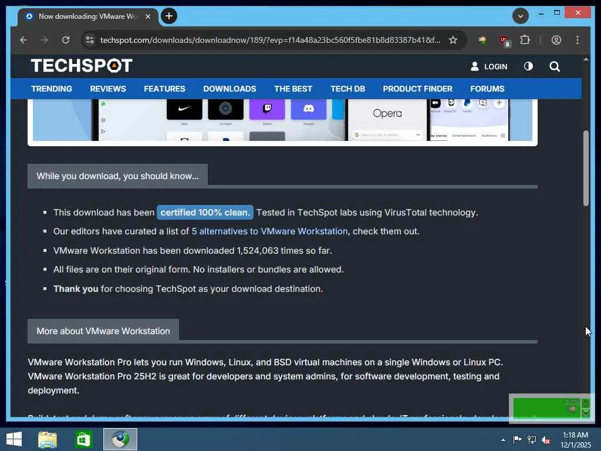The image size is (601, 451).
Task: Click the Action Center flag icon
Action: pos(517,439)
